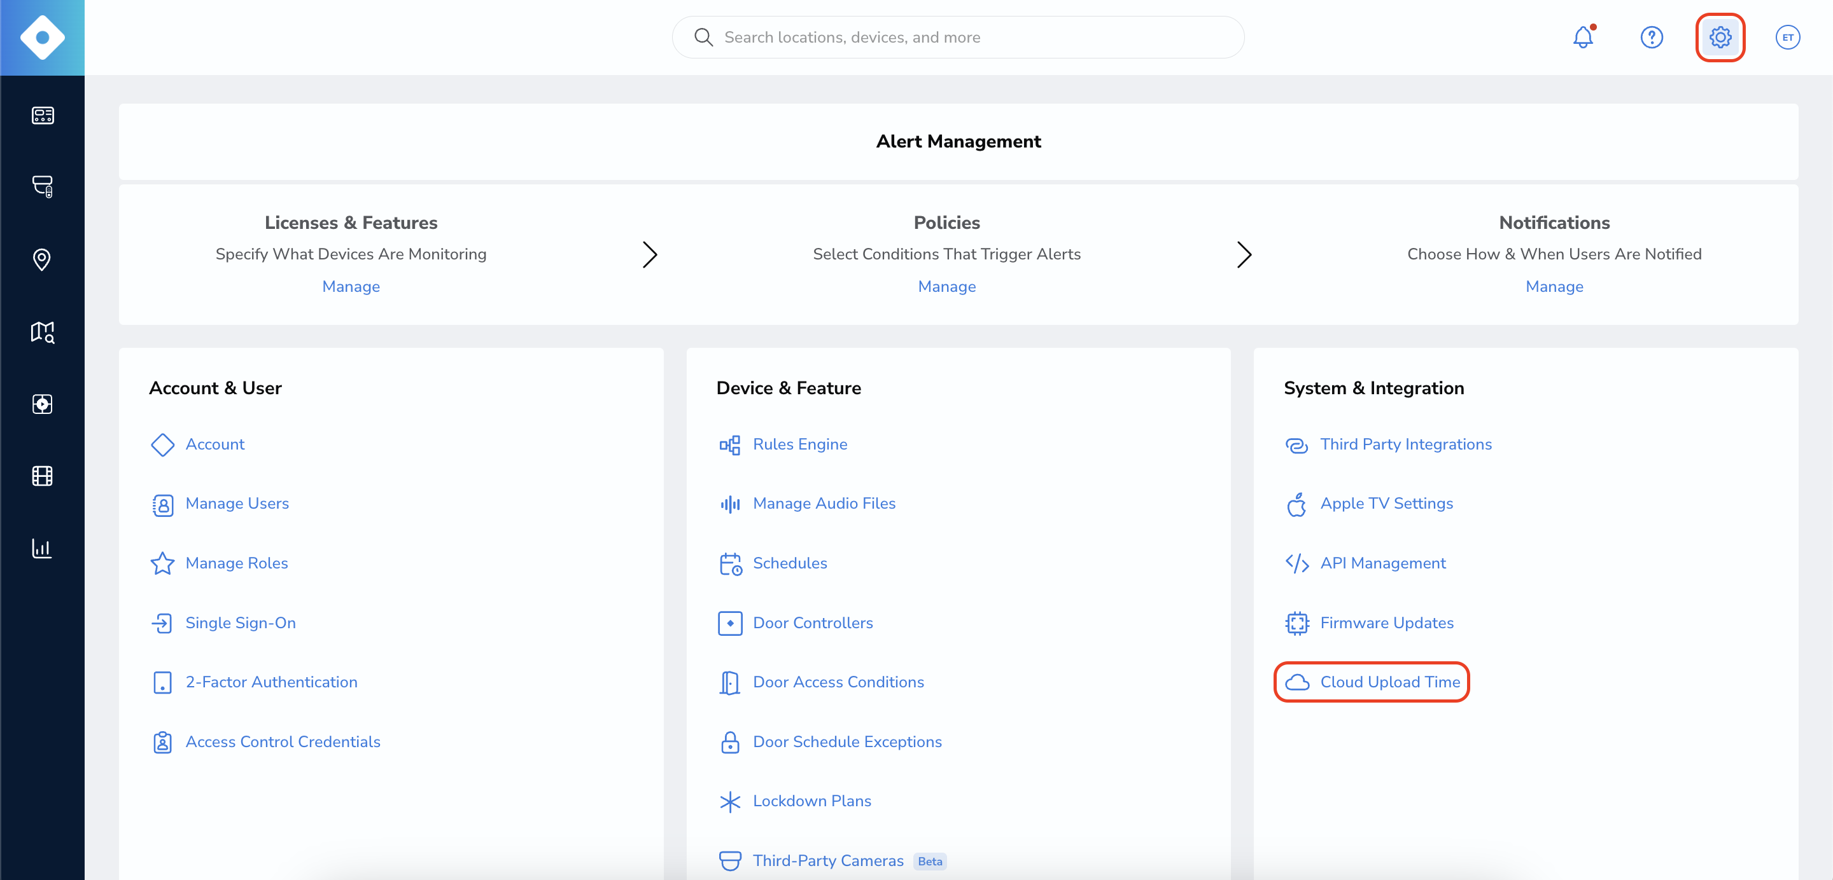The width and height of the screenshot is (1833, 880).
Task: Open the Cloud Upload Time link
Action: pos(1389,682)
